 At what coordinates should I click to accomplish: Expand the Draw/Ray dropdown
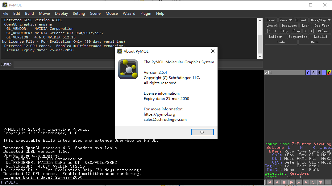click(x=320, y=20)
